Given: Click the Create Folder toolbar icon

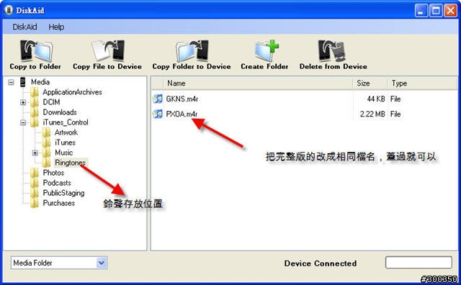Looking at the screenshot, I should pyautogui.click(x=267, y=51).
